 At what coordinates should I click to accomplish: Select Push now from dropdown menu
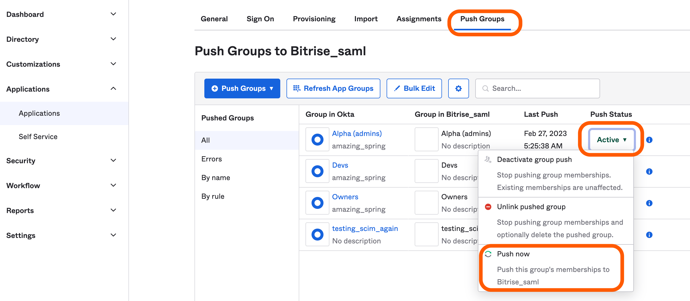(x=513, y=254)
